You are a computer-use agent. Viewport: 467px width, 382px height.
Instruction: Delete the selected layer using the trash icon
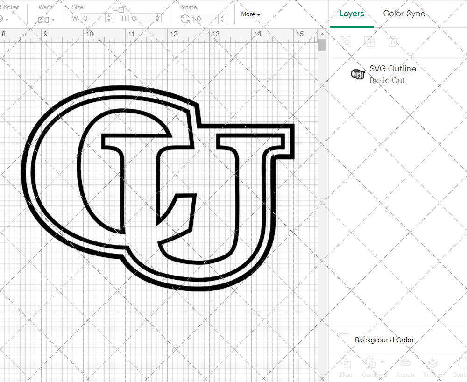(393, 42)
